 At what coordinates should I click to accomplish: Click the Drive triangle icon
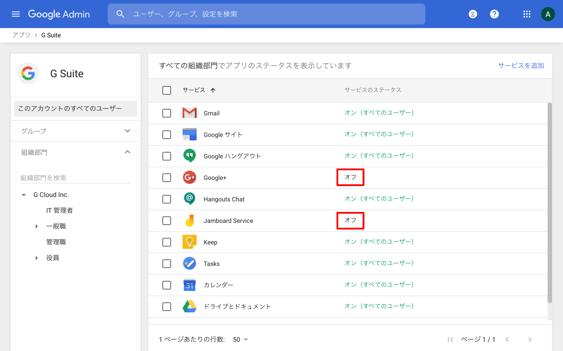[190, 306]
